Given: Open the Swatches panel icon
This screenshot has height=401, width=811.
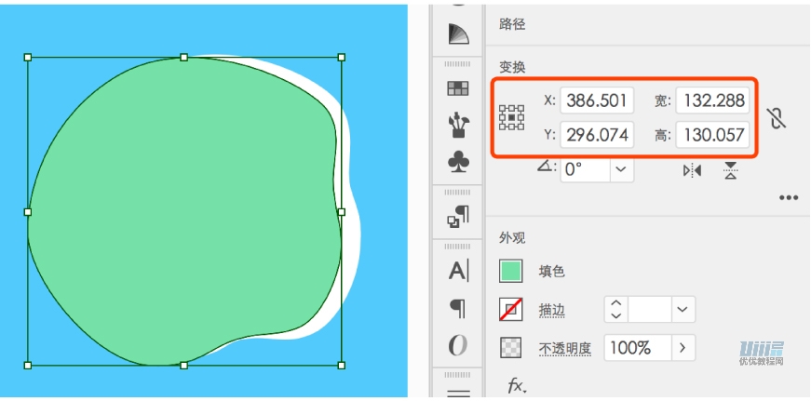Looking at the screenshot, I should (458, 88).
